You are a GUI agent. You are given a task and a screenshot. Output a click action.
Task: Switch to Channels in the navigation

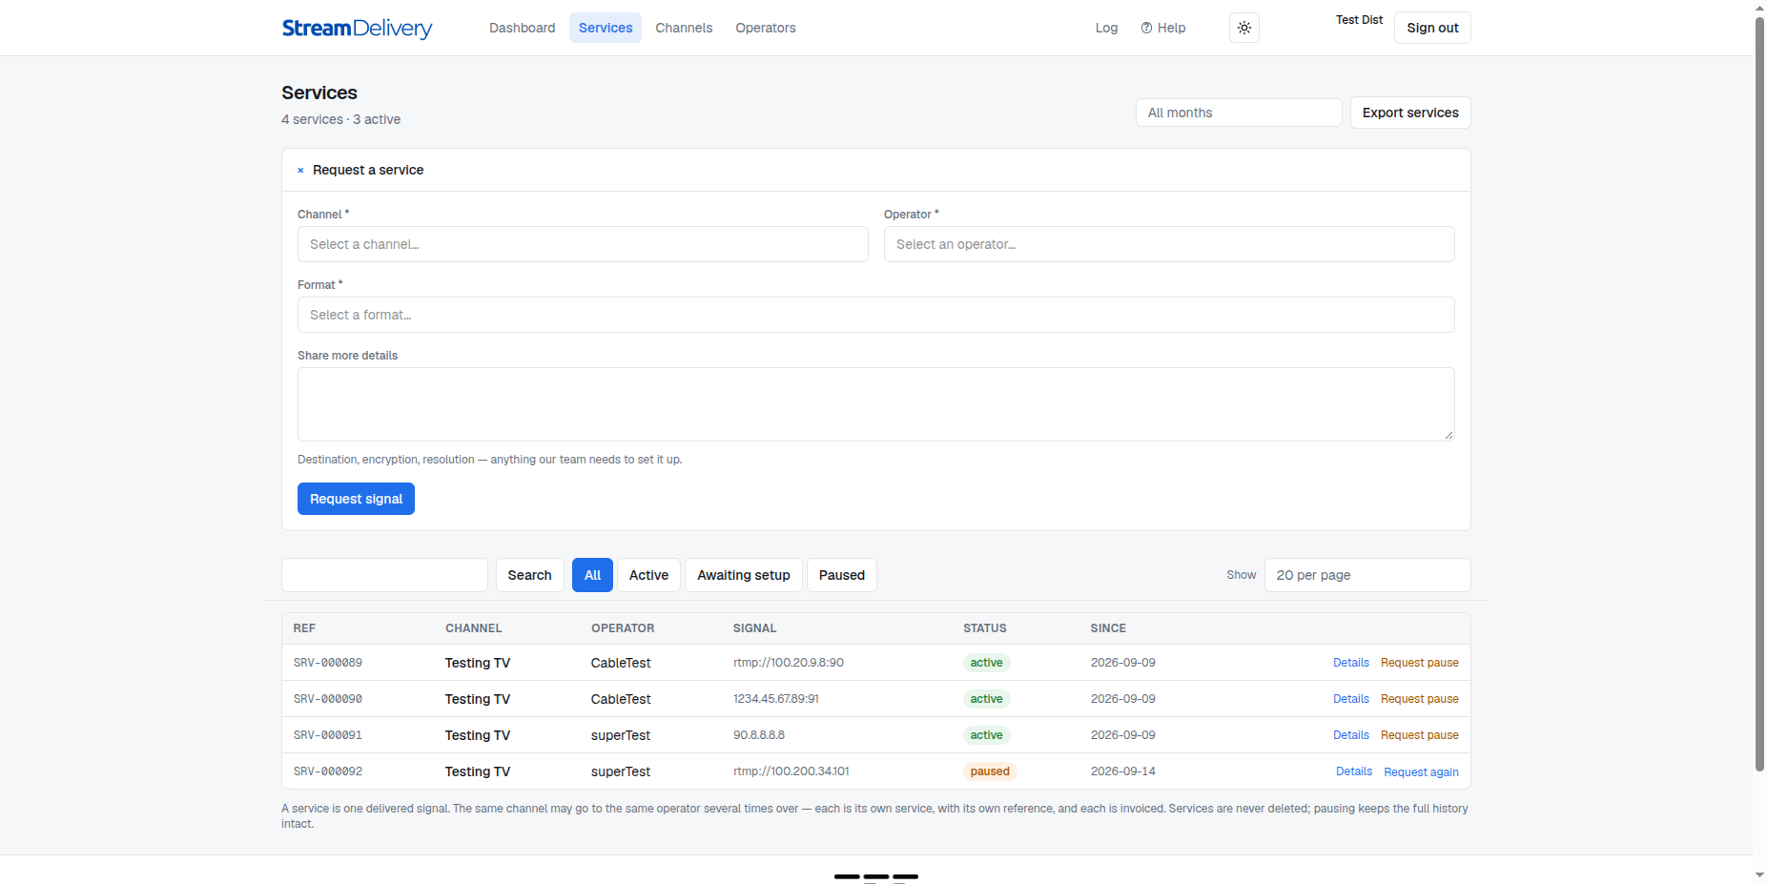click(x=684, y=28)
